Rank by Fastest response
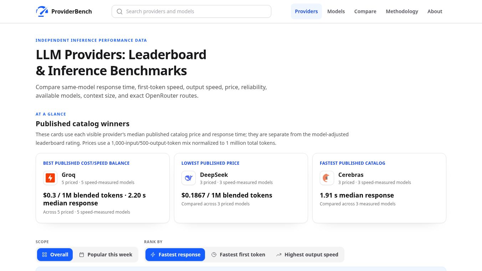This screenshot has width=482, height=271. point(175,255)
